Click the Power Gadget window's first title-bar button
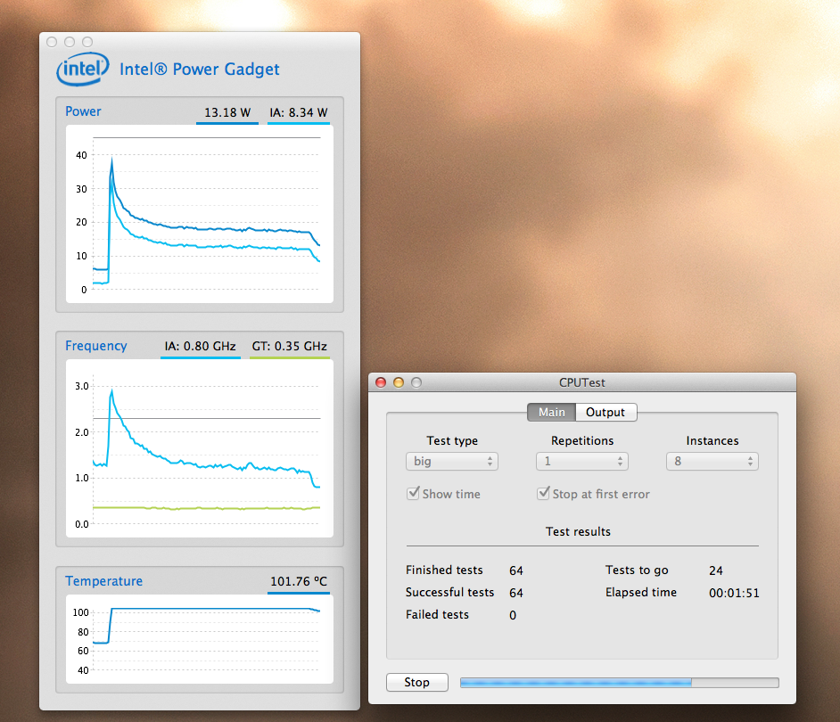The height and width of the screenshot is (722, 840). 52,42
